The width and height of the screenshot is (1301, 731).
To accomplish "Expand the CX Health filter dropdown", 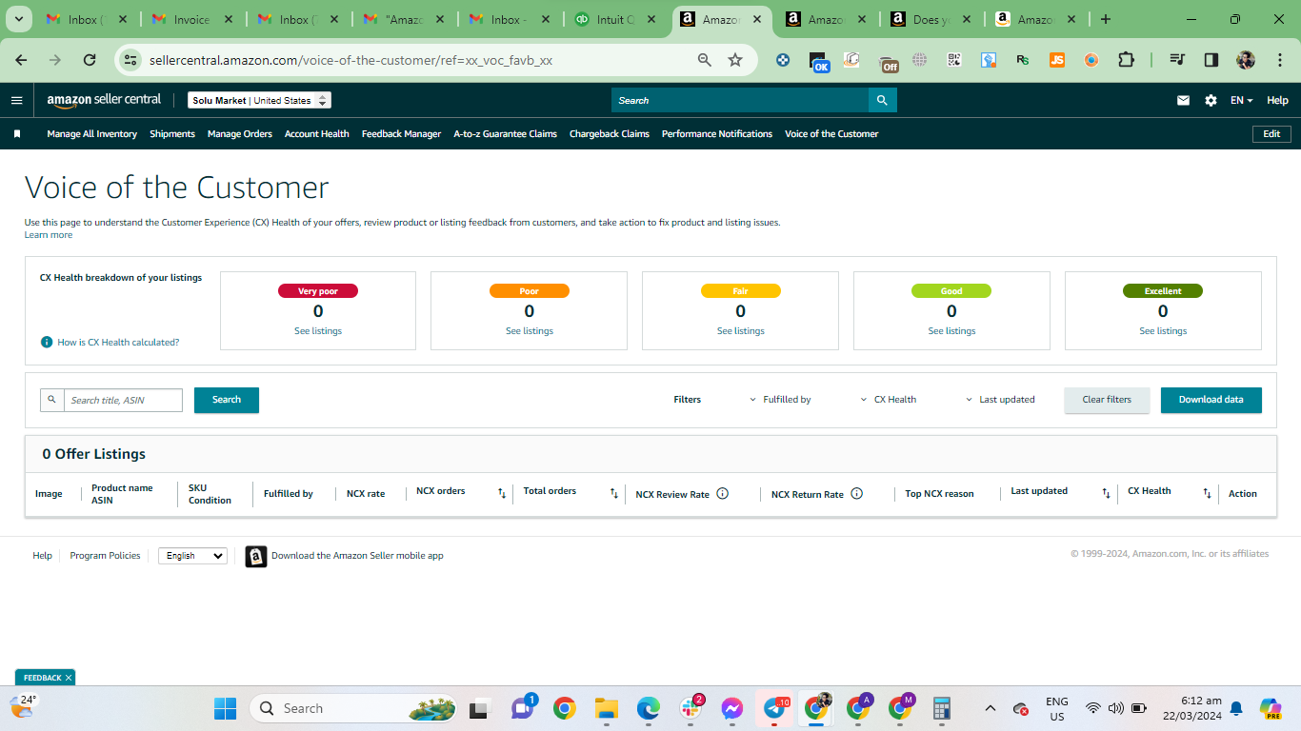I will [x=888, y=400].
